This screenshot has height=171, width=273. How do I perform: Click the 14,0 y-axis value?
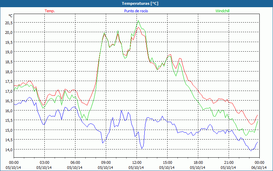[9, 150]
